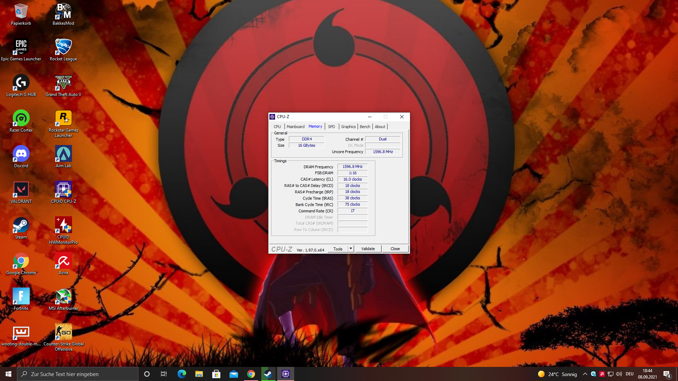
Task: Open the VALORANT desktop icon
Action: coord(21,190)
